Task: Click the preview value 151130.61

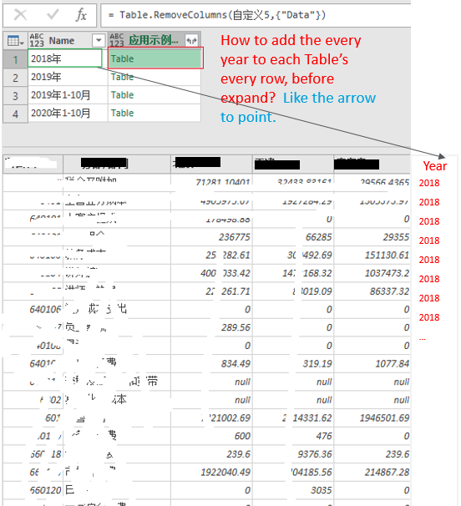Action: click(387, 256)
